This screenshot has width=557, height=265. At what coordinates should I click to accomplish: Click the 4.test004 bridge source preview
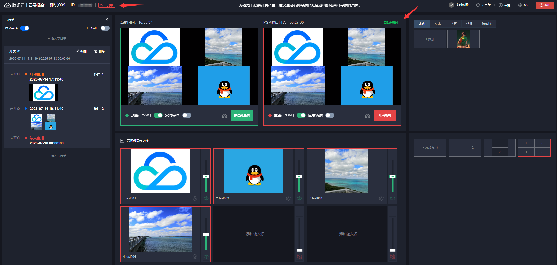160,229
